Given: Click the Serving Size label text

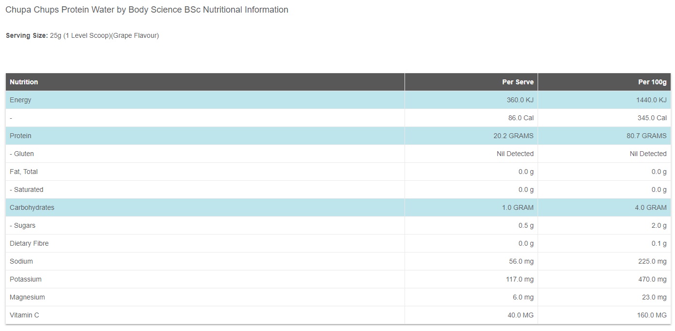Looking at the screenshot, I should (27, 35).
